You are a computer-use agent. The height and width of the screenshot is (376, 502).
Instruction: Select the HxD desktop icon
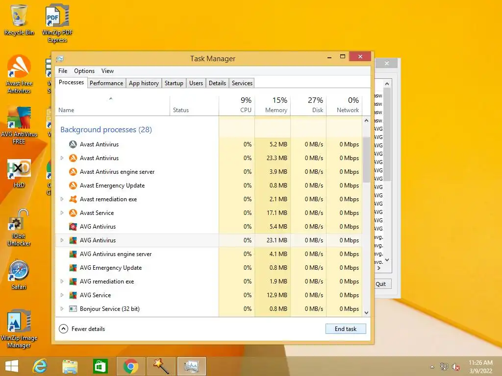click(x=19, y=173)
